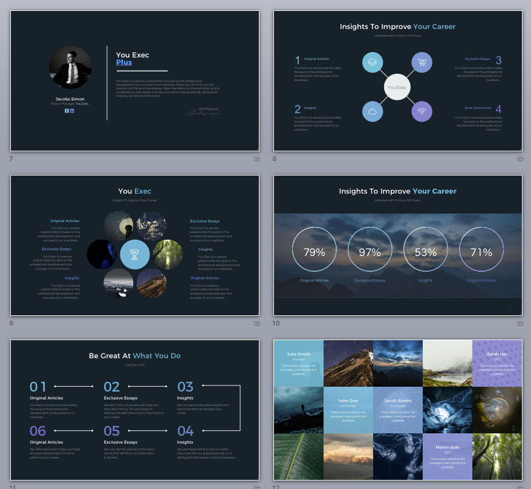Select slide 11 'Be Great At What You Do'
This screenshot has width=531, height=489.
point(135,410)
